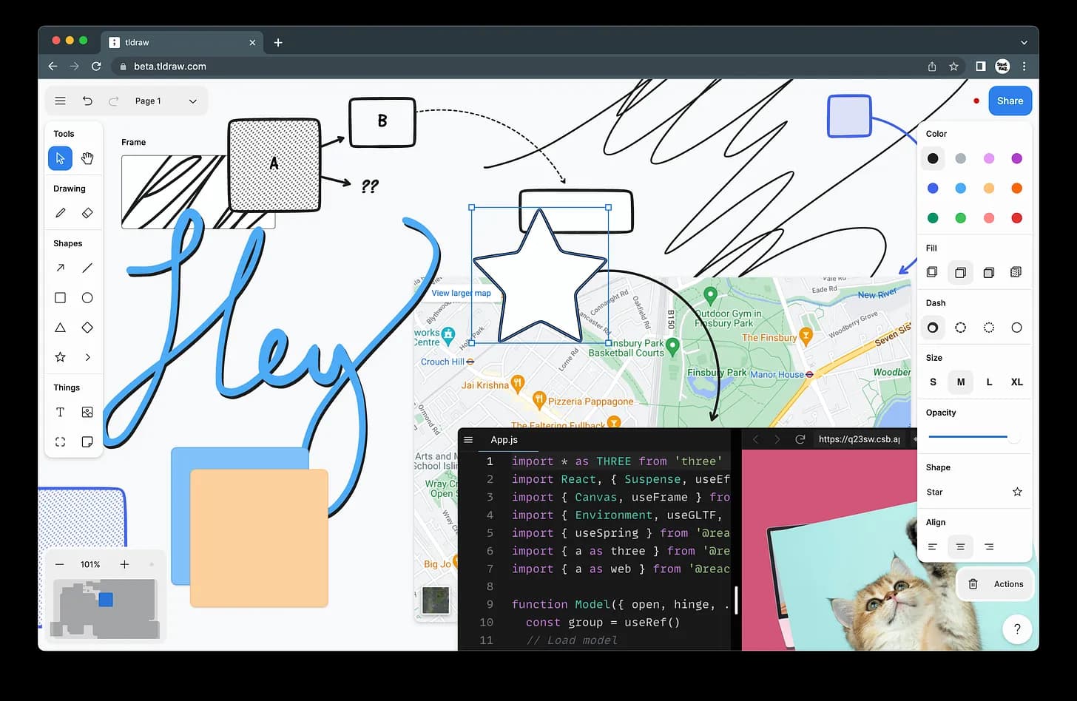Set size to XL

click(x=1016, y=382)
